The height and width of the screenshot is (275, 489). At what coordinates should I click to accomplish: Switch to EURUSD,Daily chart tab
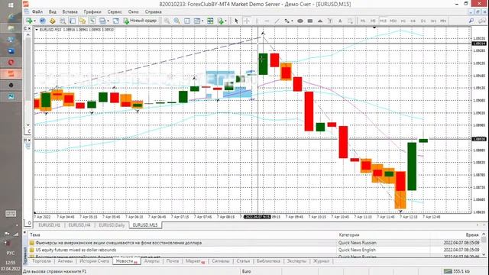pos(112,225)
